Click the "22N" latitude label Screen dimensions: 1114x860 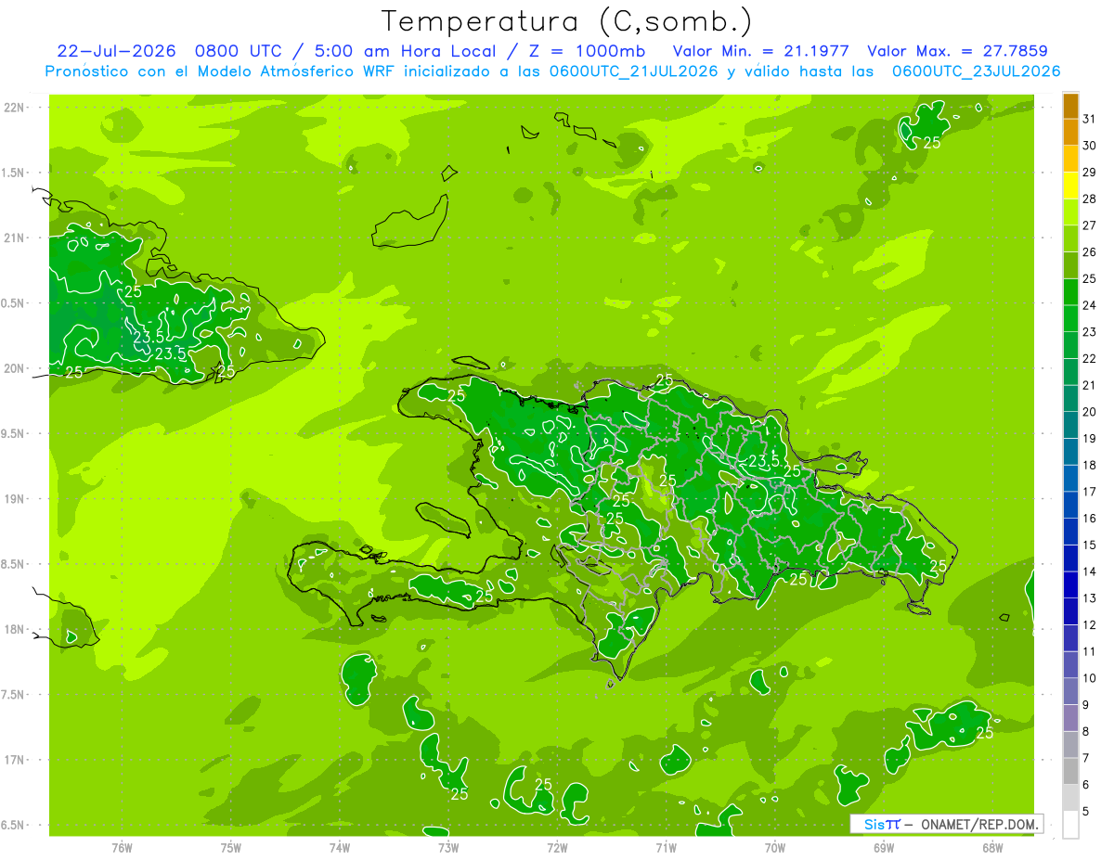tap(14, 108)
